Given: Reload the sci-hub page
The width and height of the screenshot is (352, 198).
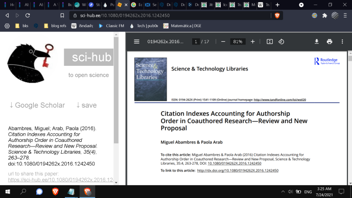Looking at the screenshot, I should tap(28, 15).
